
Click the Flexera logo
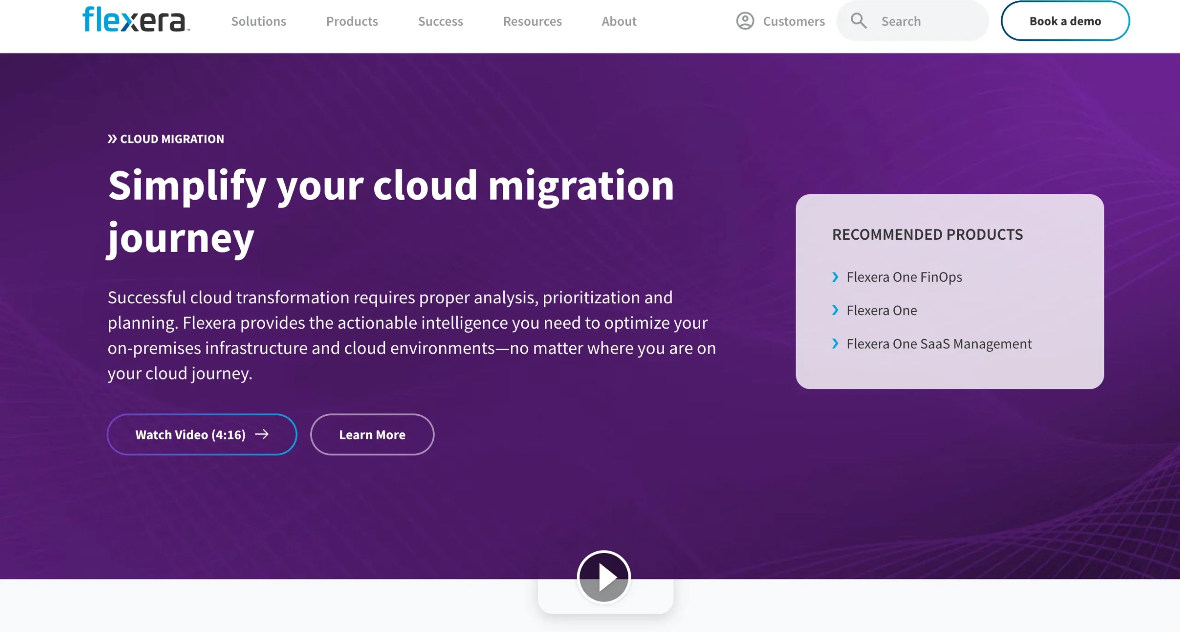134,19
